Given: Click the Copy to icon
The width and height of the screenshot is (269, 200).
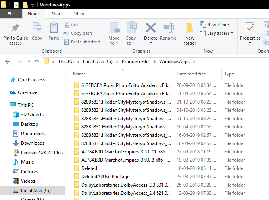Looking at the screenshot, I should coord(131,27).
